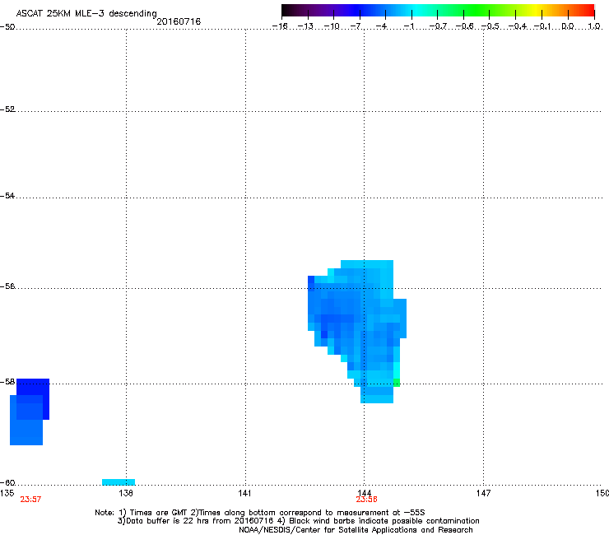Click the -50 latitude axis label
The image size is (609, 535).
[7, 27]
